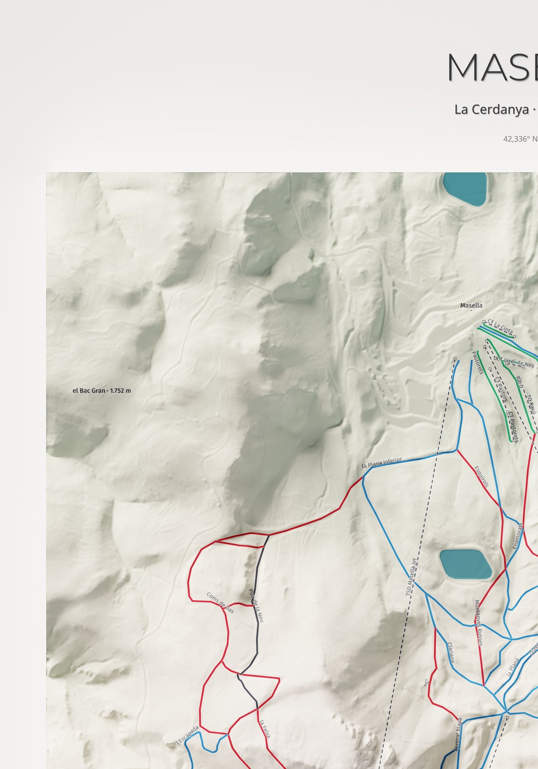Click the blue lake at map top
Screen dimensions: 538x769
click(464, 188)
